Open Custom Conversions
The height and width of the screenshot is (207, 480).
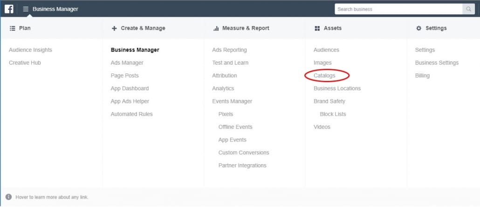(x=244, y=153)
